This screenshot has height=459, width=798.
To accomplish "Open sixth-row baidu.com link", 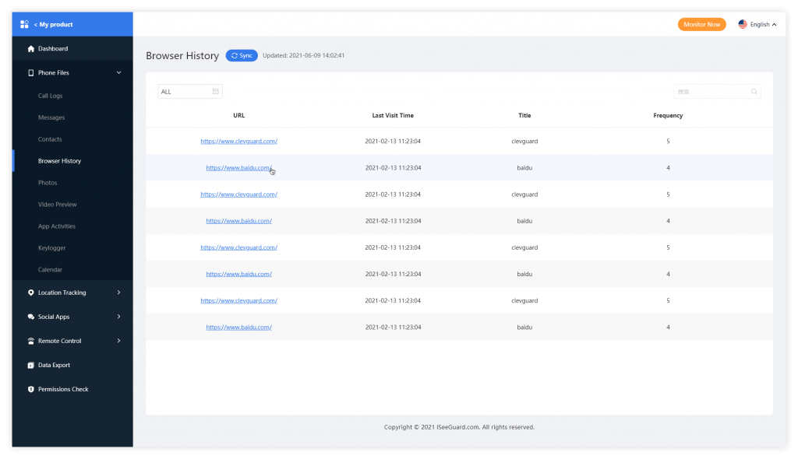I will (x=238, y=274).
